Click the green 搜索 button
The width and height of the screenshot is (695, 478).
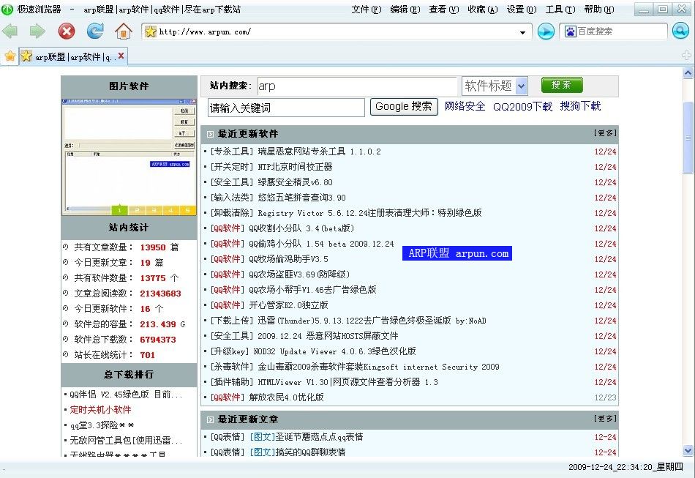[562, 85]
